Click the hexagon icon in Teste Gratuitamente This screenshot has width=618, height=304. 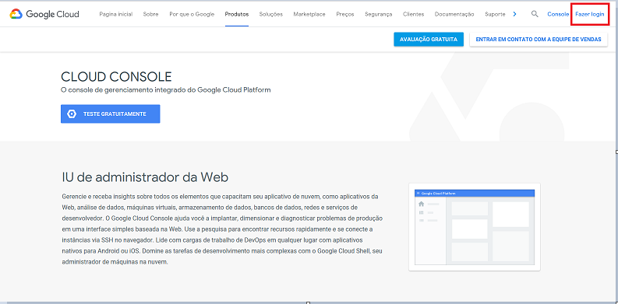pos(72,114)
